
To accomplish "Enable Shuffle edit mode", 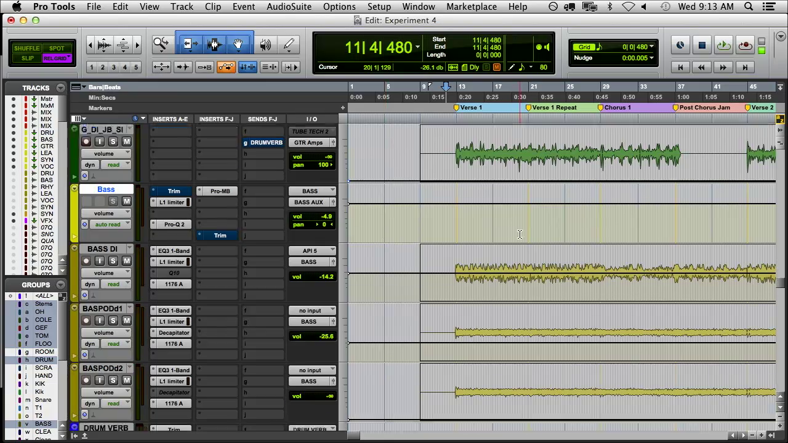I will click(26, 48).
